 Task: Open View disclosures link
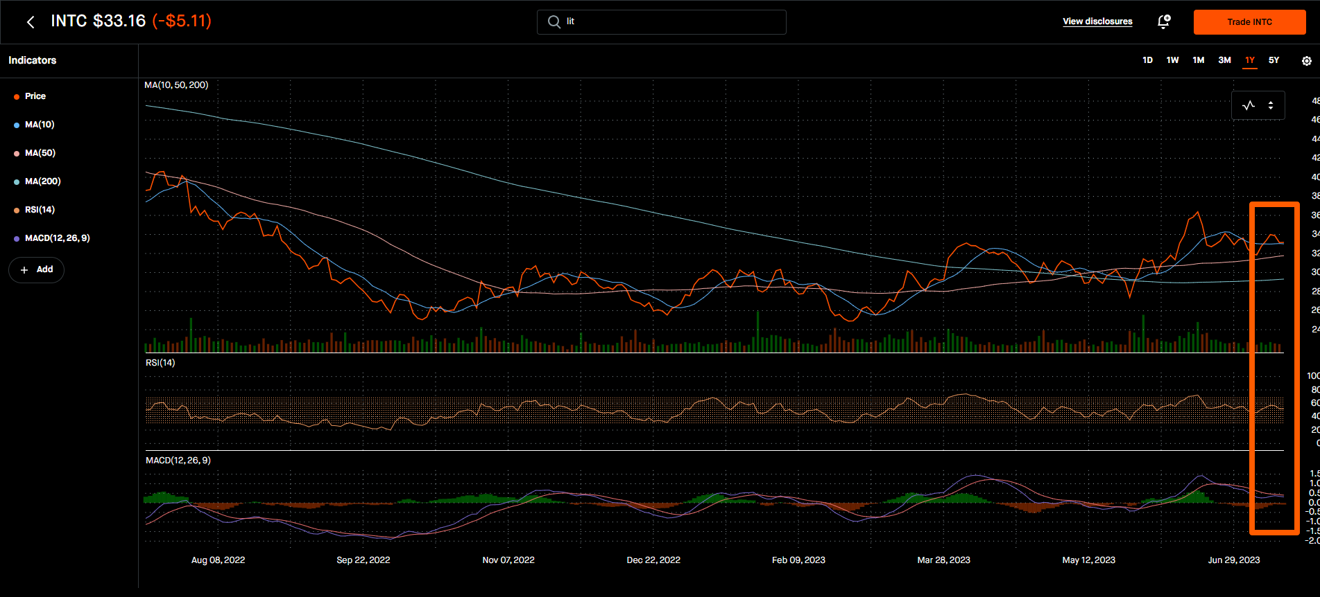1097,21
